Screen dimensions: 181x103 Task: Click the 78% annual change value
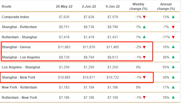point(166,98)
